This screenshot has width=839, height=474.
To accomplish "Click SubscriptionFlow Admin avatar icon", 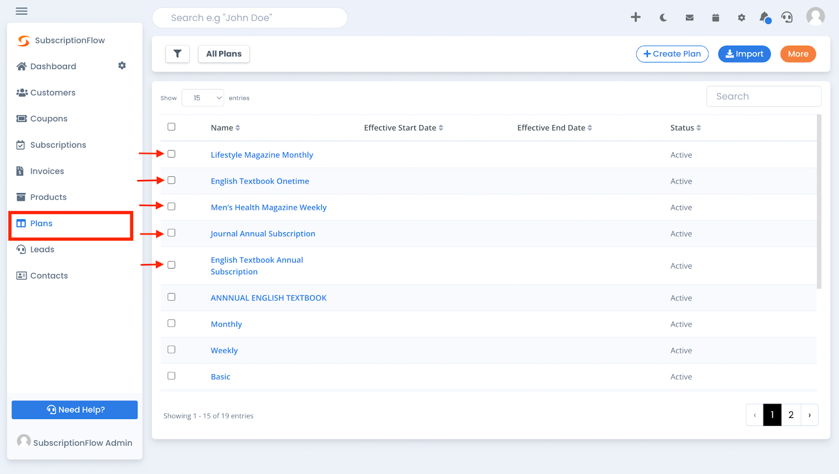I will 24,441.
